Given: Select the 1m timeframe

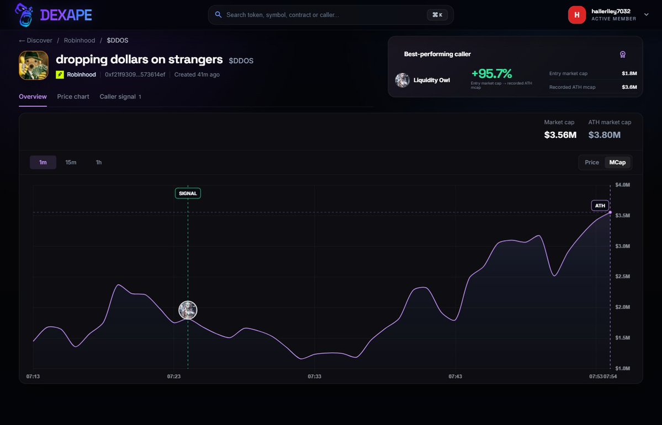Looking at the screenshot, I should pos(43,162).
